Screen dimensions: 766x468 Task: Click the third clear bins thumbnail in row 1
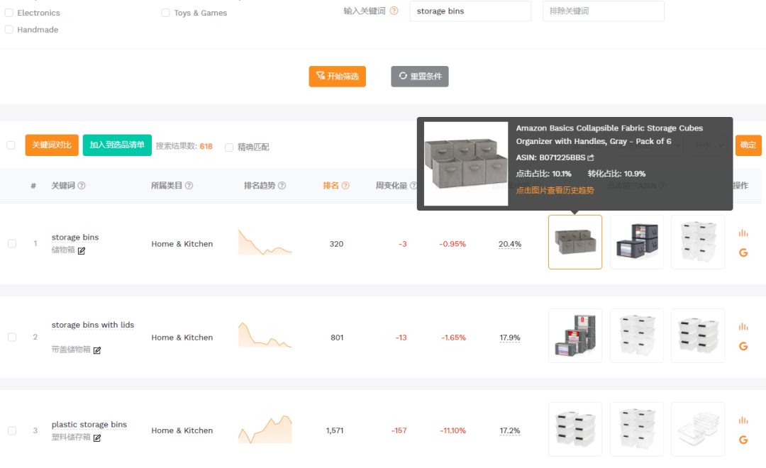tap(698, 242)
